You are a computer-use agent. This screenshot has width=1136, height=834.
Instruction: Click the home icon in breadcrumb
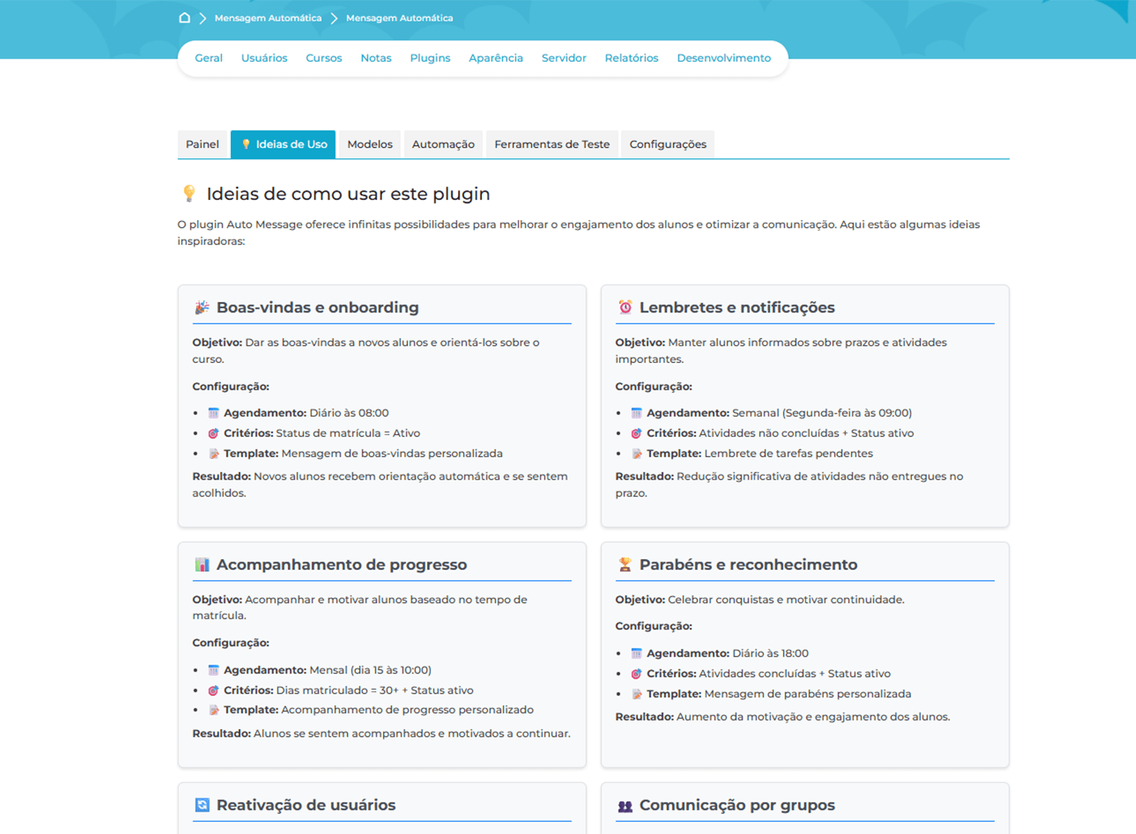(x=185, y=18)
